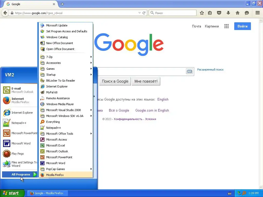This screenshot has width=263, height=197.
Task: Click the Google.com in English link
Action: point(152,110)
